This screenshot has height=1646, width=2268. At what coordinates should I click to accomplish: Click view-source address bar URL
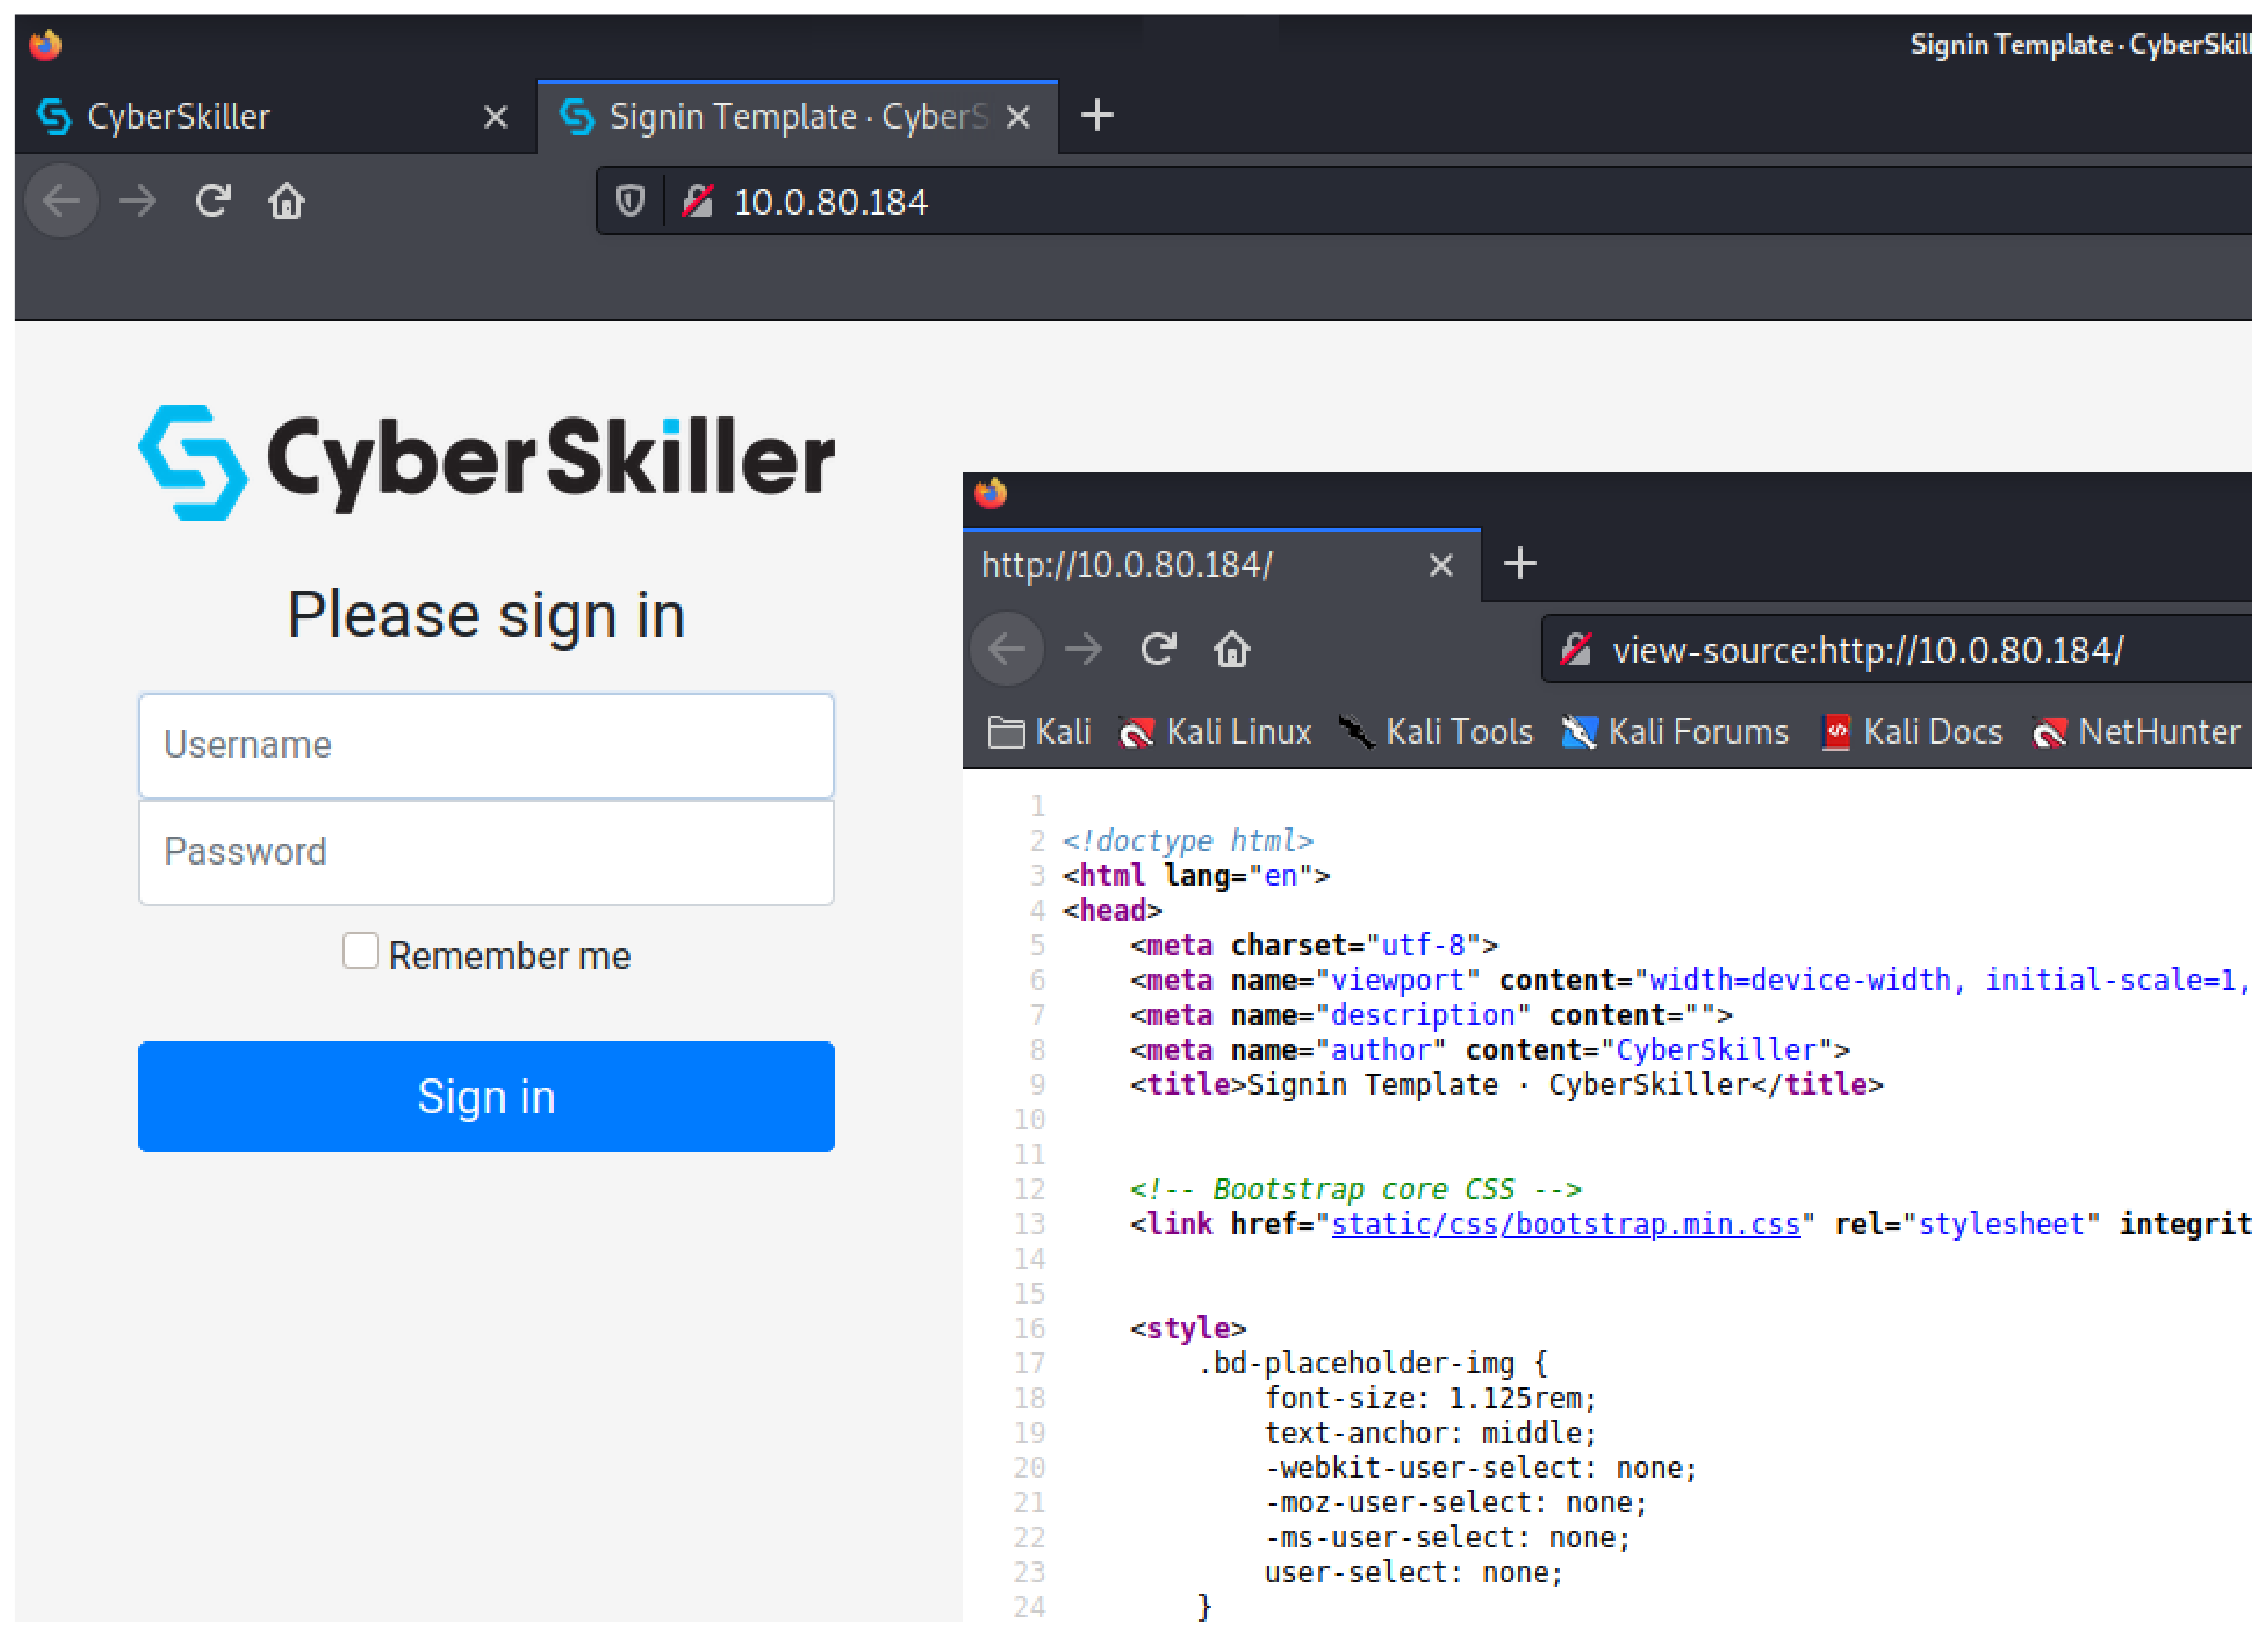pos(1866,651)
